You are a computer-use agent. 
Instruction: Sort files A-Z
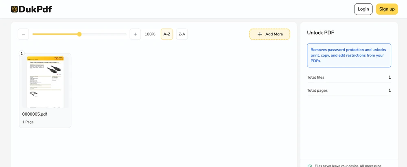click(x=166, y=34)
